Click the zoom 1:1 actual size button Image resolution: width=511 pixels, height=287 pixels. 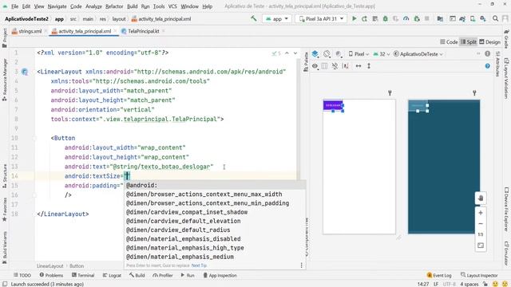481,234
